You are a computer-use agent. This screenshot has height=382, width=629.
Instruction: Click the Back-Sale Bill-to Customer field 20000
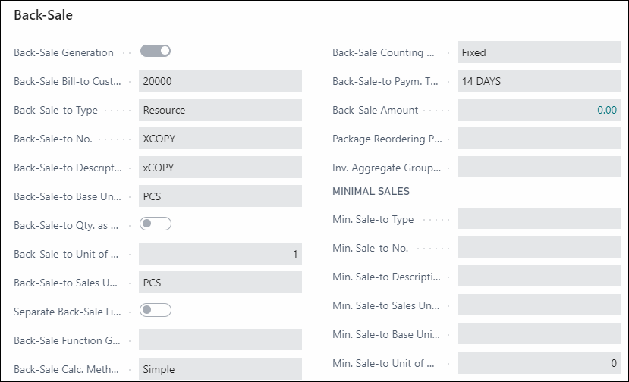[x=220, y=81]
